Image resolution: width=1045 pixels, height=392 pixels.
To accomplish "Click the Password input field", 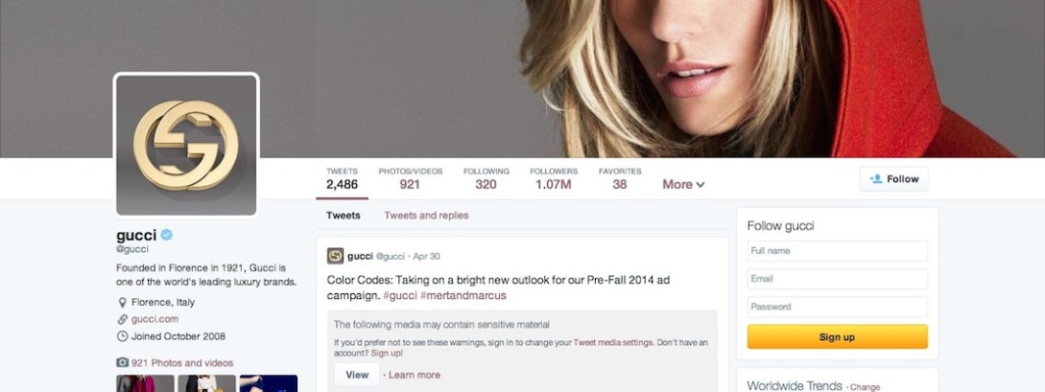I will [x=837, y=307].
